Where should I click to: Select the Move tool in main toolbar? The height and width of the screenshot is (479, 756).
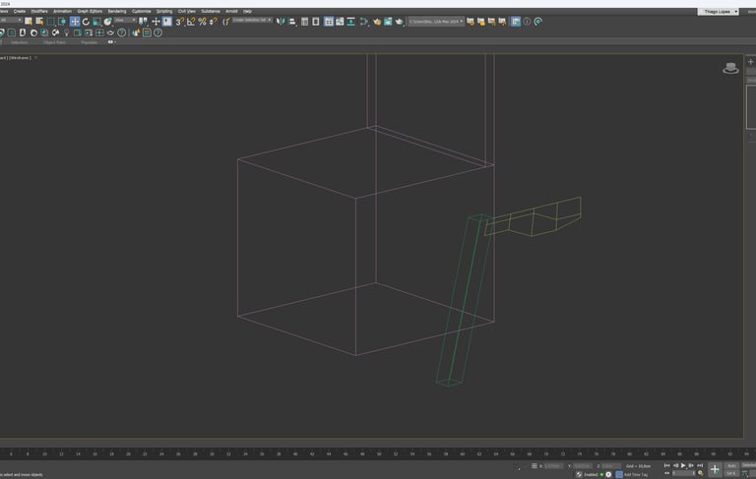pos(75,21)
